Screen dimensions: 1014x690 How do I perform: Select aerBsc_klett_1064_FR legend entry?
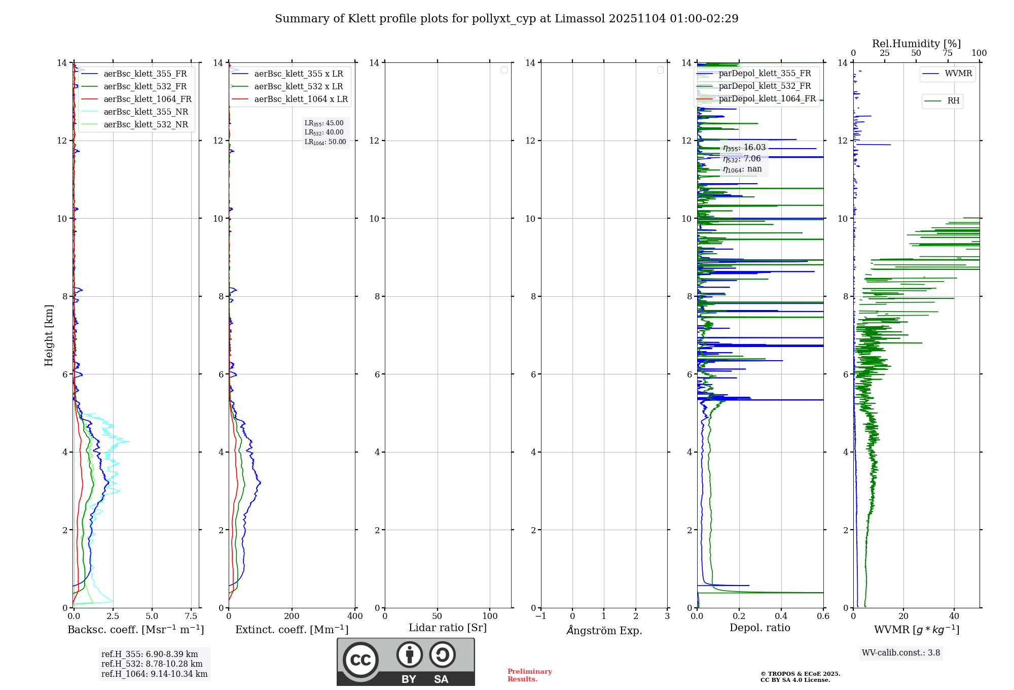point(147,99)
